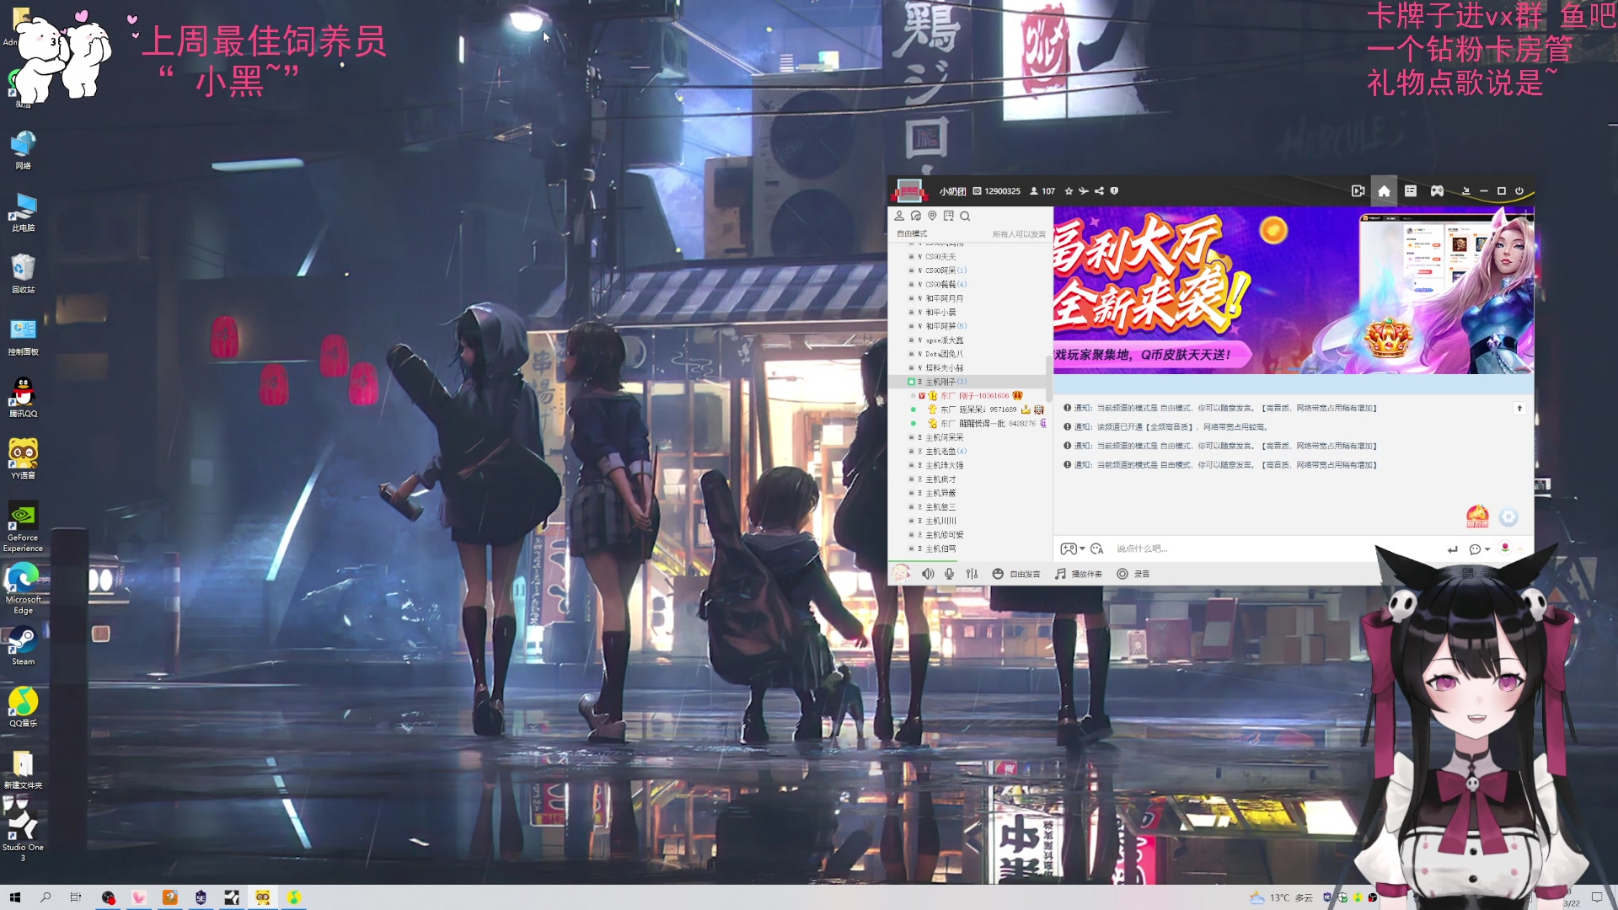
Task: Click own avatar at YY bottom left
Action: 901,573
